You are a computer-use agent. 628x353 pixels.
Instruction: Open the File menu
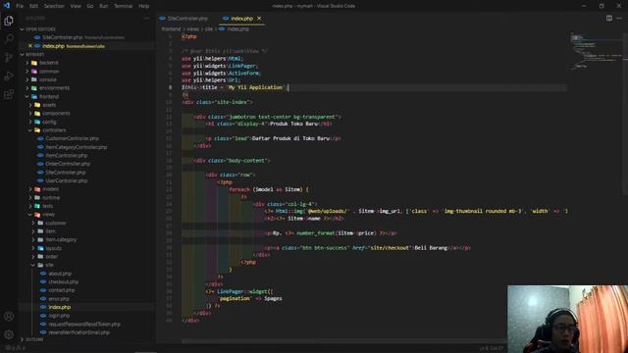pos(20,6)
